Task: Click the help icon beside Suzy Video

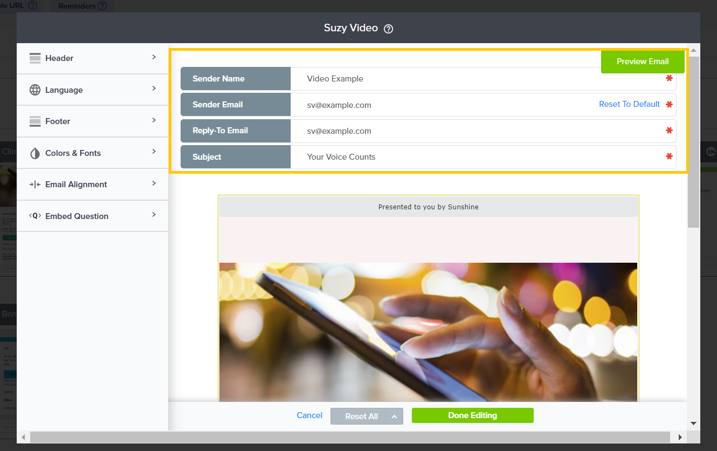Action: pos(388,29)
